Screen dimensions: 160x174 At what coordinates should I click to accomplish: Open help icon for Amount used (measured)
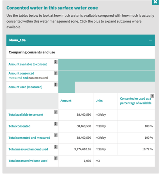click(x=56, y=85)
